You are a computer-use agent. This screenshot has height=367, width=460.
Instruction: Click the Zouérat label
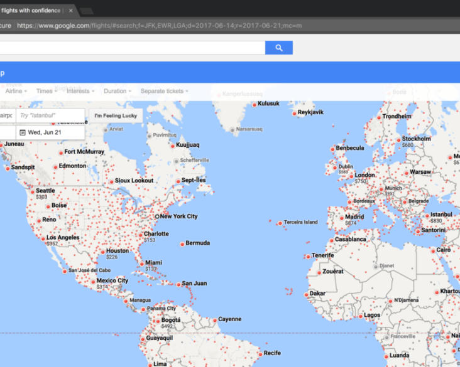pos(333,271)
